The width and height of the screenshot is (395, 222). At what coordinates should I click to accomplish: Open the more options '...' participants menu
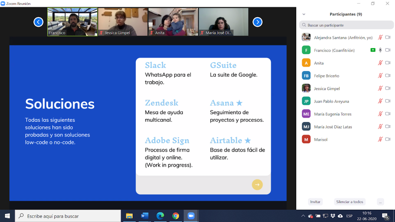380,202
